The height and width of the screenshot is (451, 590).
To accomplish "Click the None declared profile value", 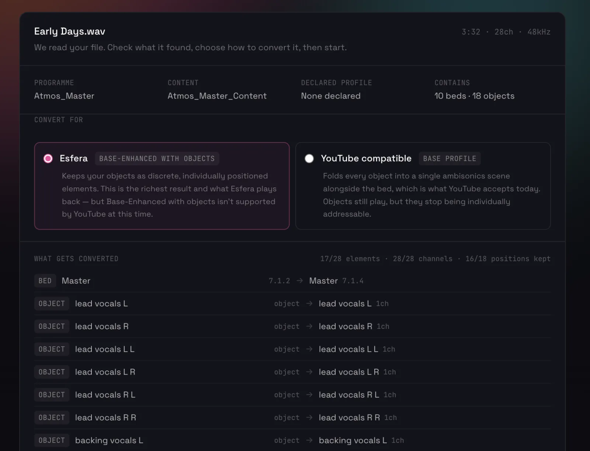I will click(x=331, y=96).
